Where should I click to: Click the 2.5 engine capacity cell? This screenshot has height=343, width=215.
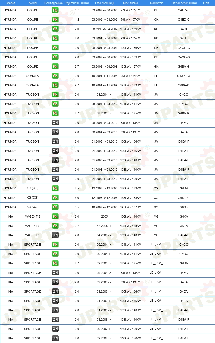click(77, 188)
